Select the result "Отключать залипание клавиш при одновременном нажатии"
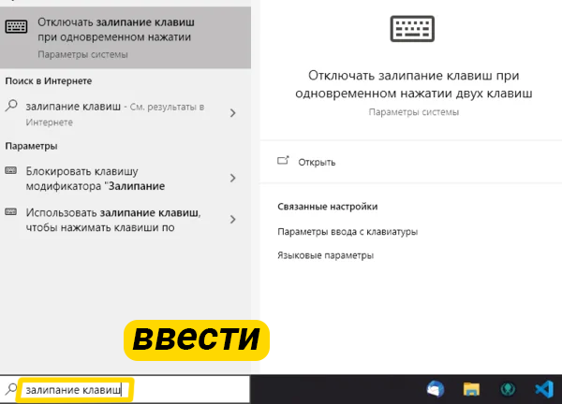Image resolution: width=562 pixels, height=404 pixels. (x=126, y=37)
